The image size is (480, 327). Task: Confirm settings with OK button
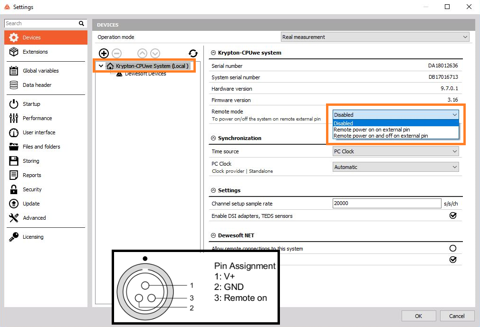[x=419, y=316]
